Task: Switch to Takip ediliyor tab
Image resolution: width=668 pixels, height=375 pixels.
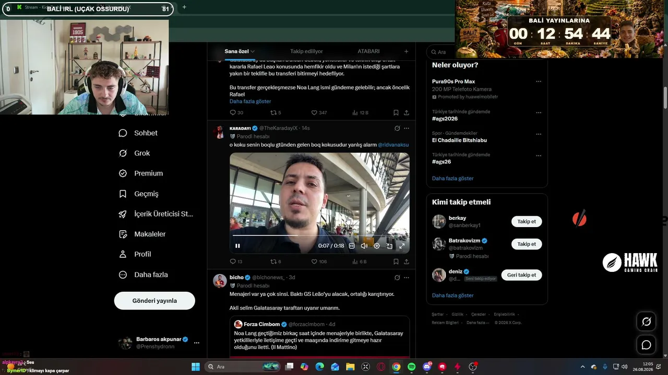Action: coord(306,52)
